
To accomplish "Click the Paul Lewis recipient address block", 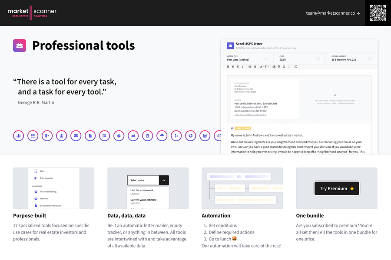I will click(x=265, y=108).
